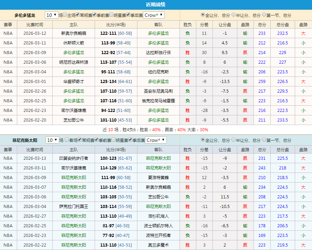The width and height of the screenshot is (312, 250).
Task: Open the games count dropdown for 菲尼克斯太阳
Action: click(x=52, y=140)
